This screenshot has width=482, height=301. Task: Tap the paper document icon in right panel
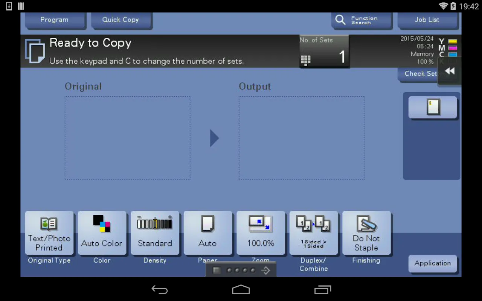click(x=432, y=107)
